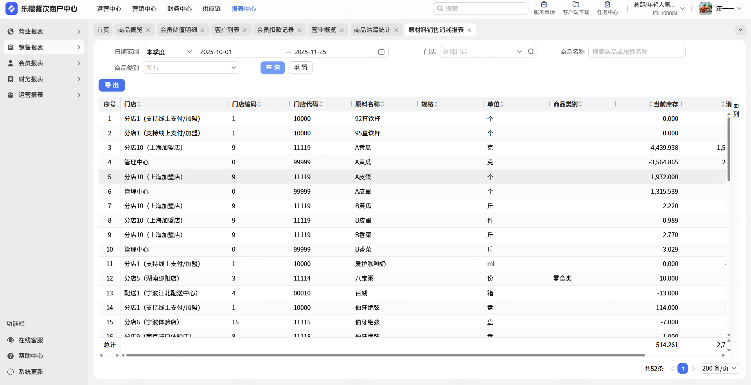Click the horizontal table scrollbar
The image size is (751, 385).
(385, 355)
